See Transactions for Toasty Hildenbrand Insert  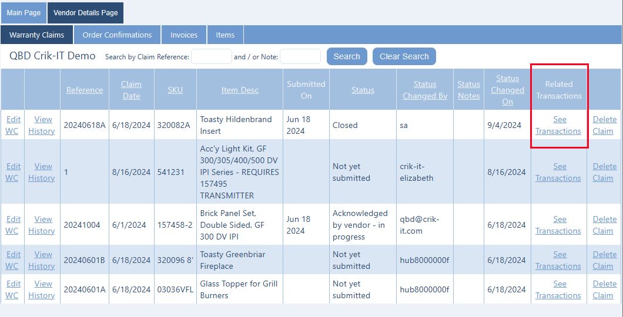tap(558, 125)
